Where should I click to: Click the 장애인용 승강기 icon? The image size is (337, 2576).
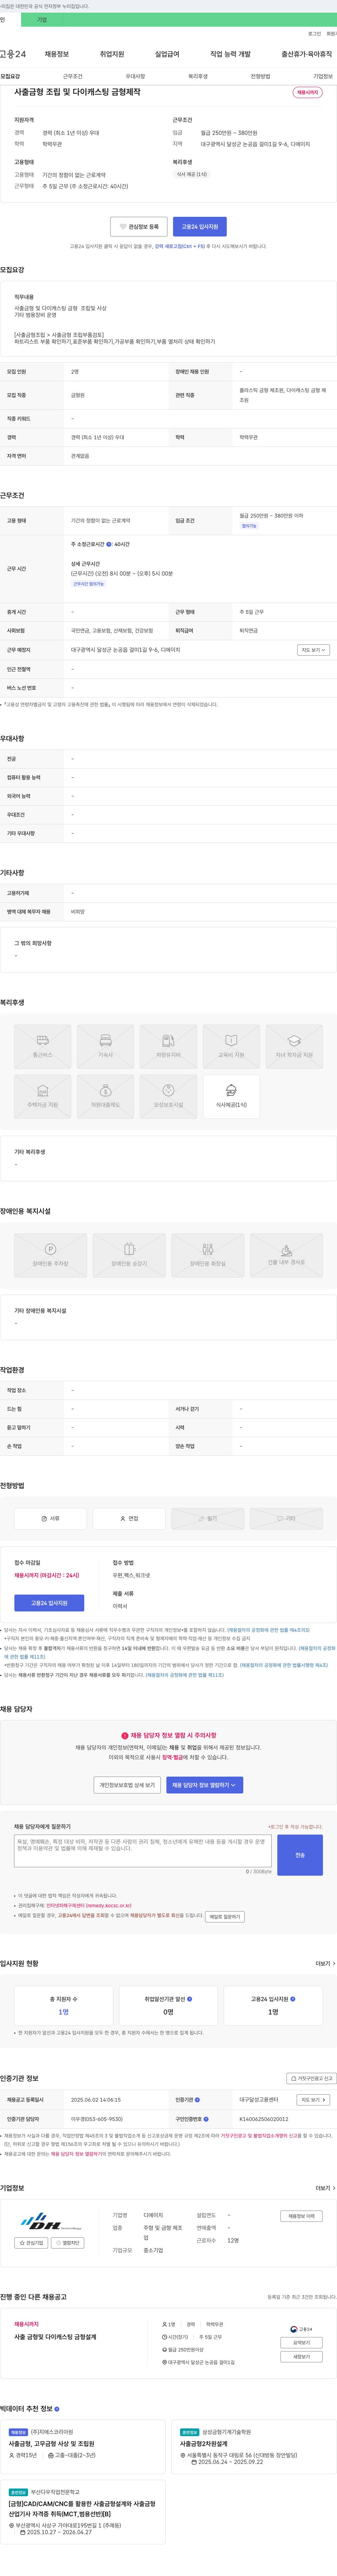pyautogui.click(x=129, y=1255)
